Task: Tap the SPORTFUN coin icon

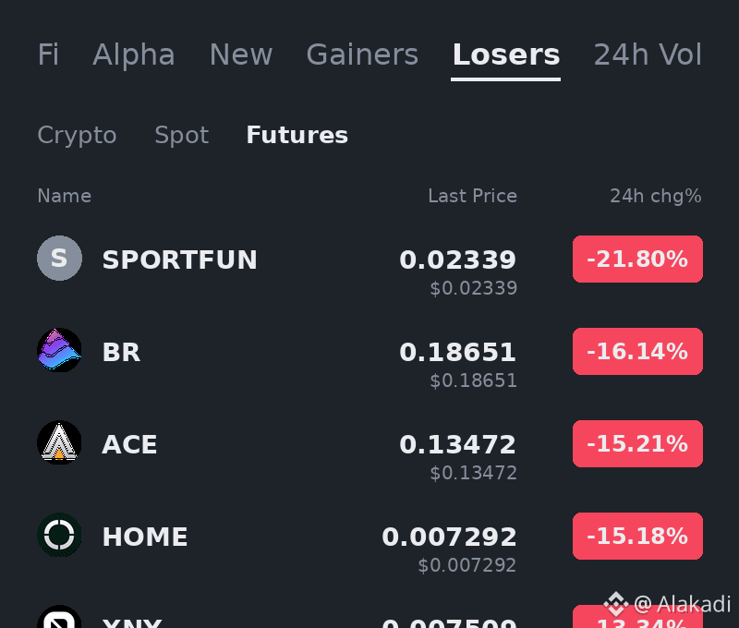Action: 59,259
